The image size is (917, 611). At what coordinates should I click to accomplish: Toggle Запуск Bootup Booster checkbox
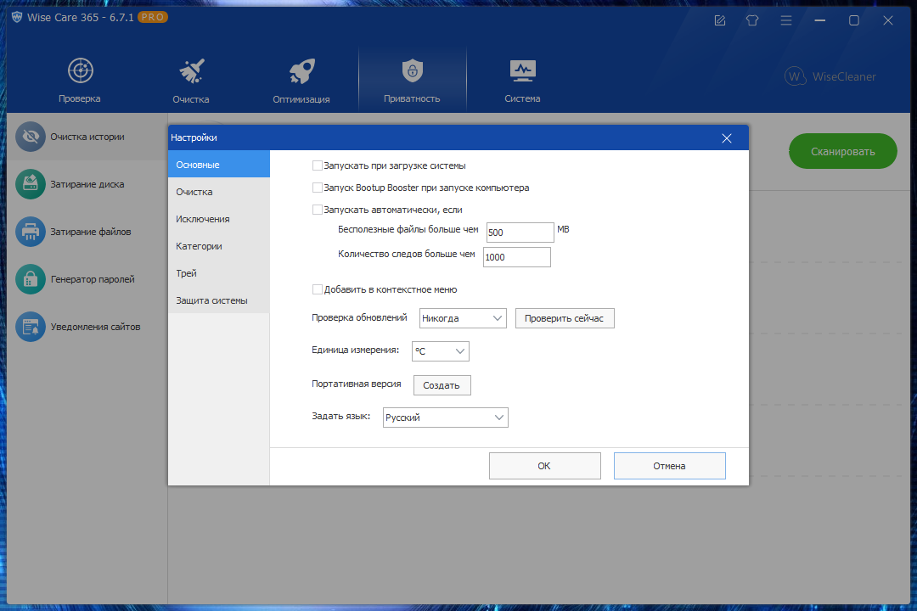click(318, 188)
